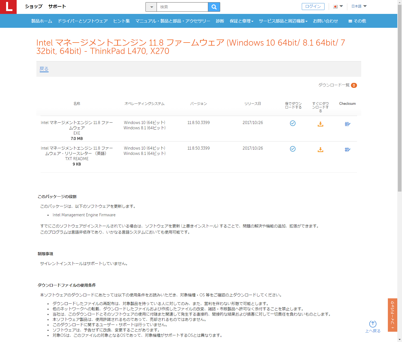
Task: Select 診断 in the navigation bar
Action: pos(220,21)
